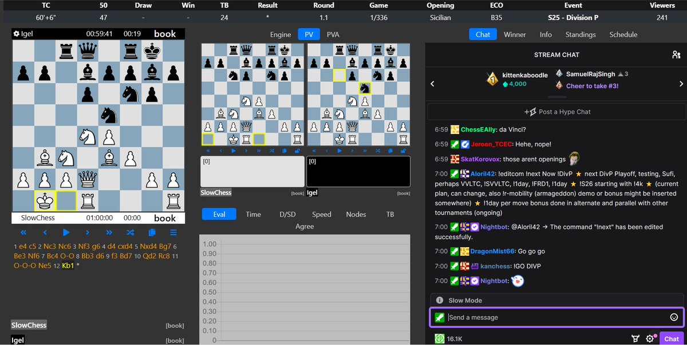Open Twitch chat settings gear
The width and height of the screenshot is (687, 345).
click(650, 338)
